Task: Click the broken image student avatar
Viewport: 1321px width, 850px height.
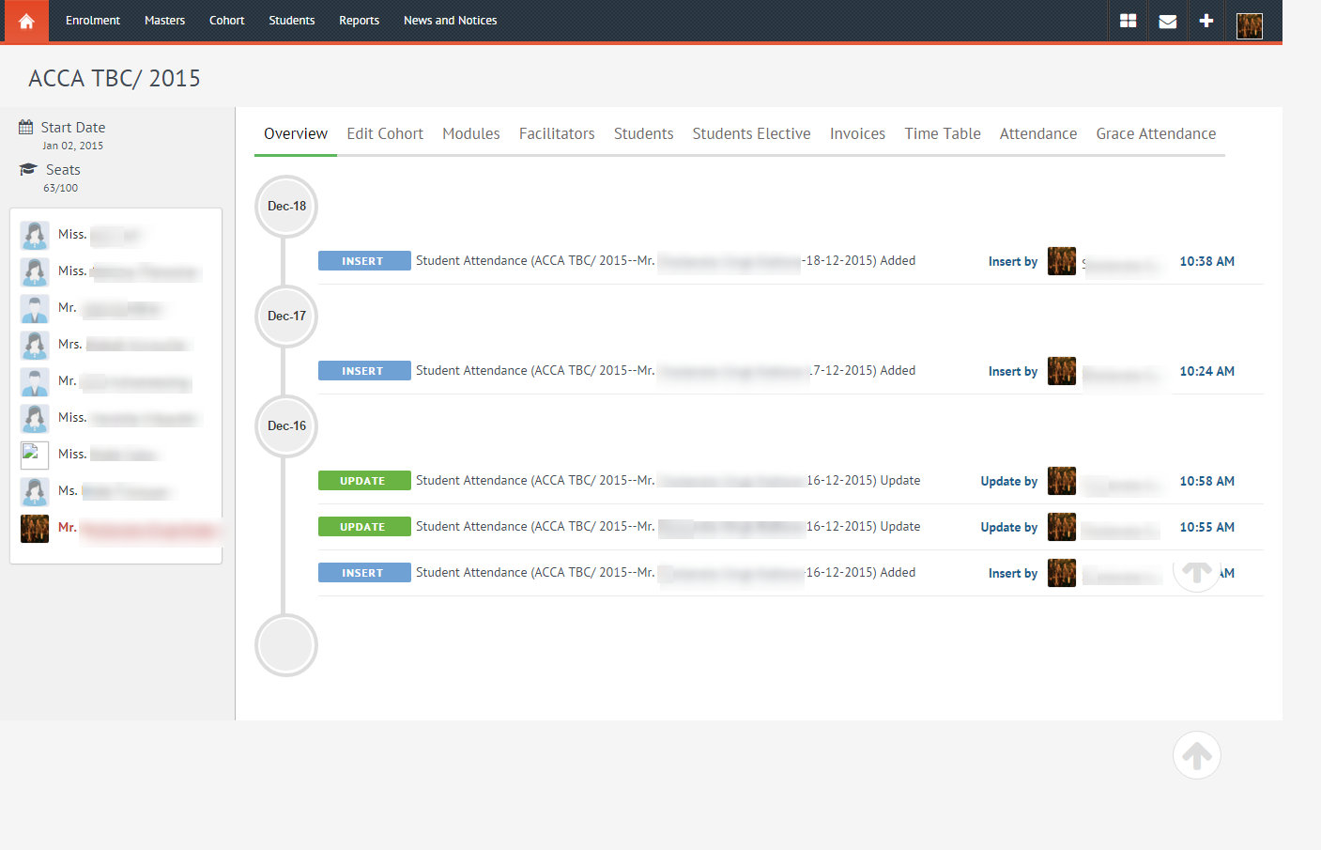Action: (x=35, y=455)
